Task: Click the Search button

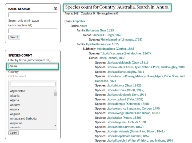Action: (14, 37)
